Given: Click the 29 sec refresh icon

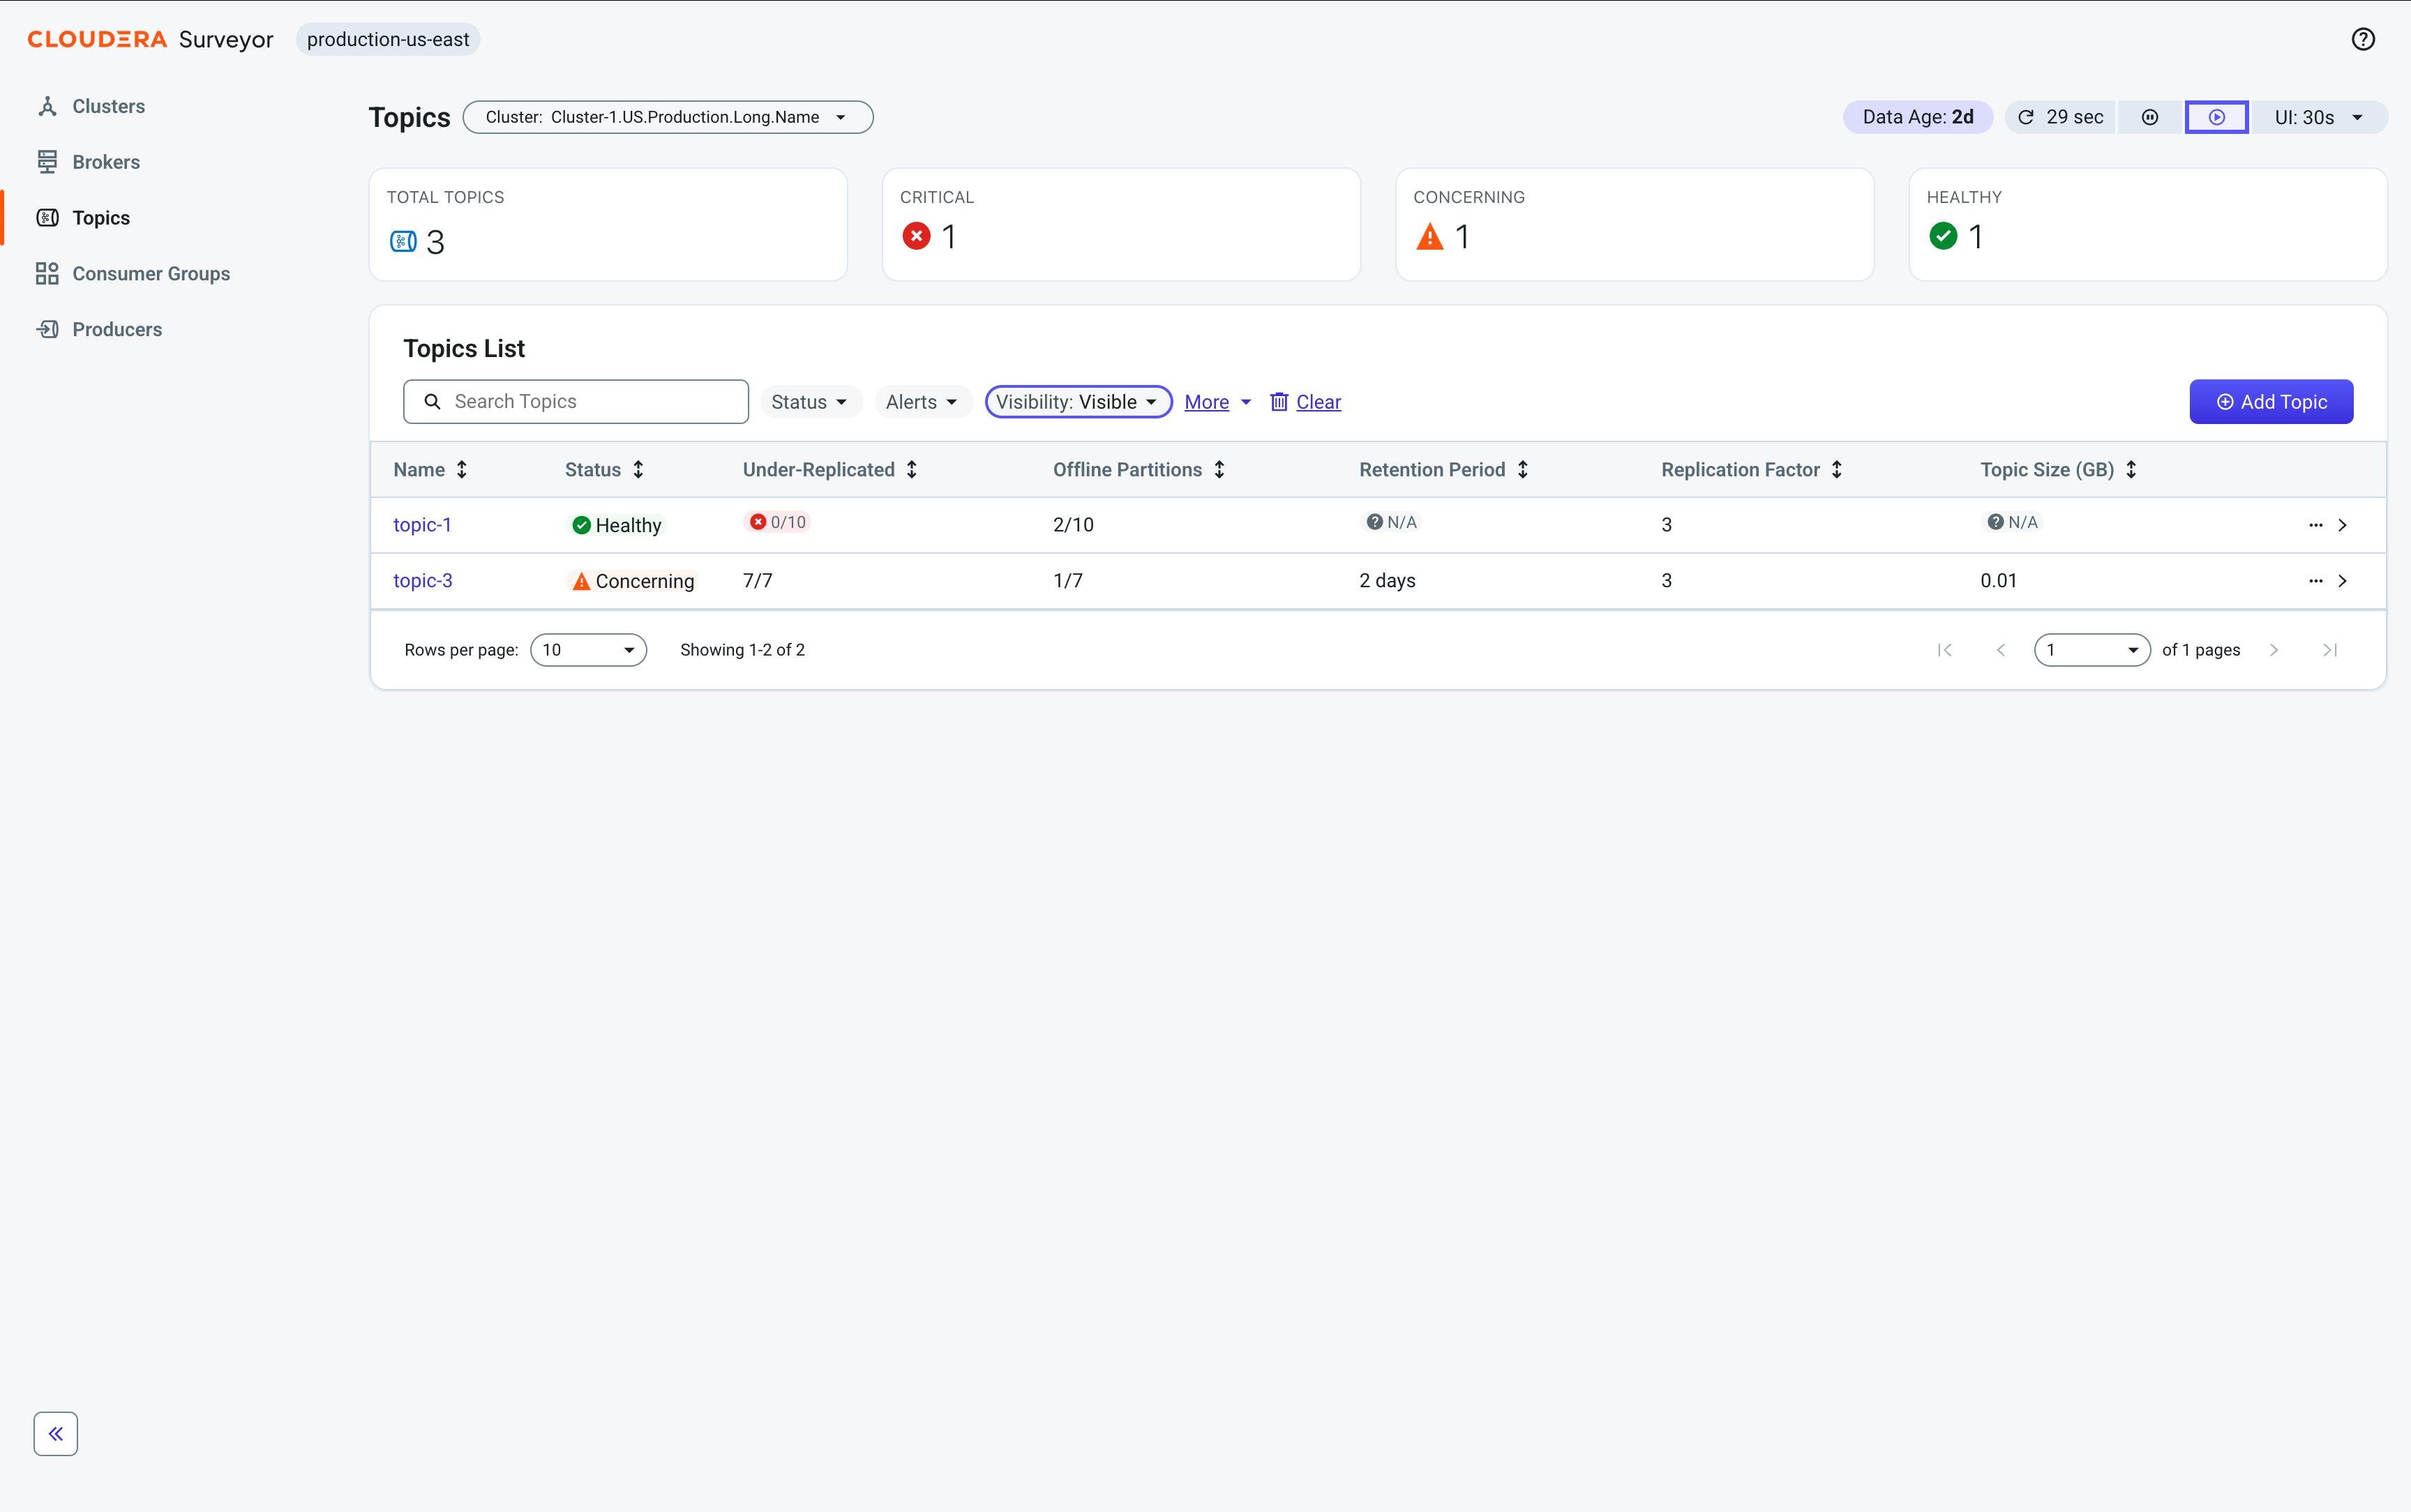Looking at the screenshot, I should click(x=2026, y=117).
